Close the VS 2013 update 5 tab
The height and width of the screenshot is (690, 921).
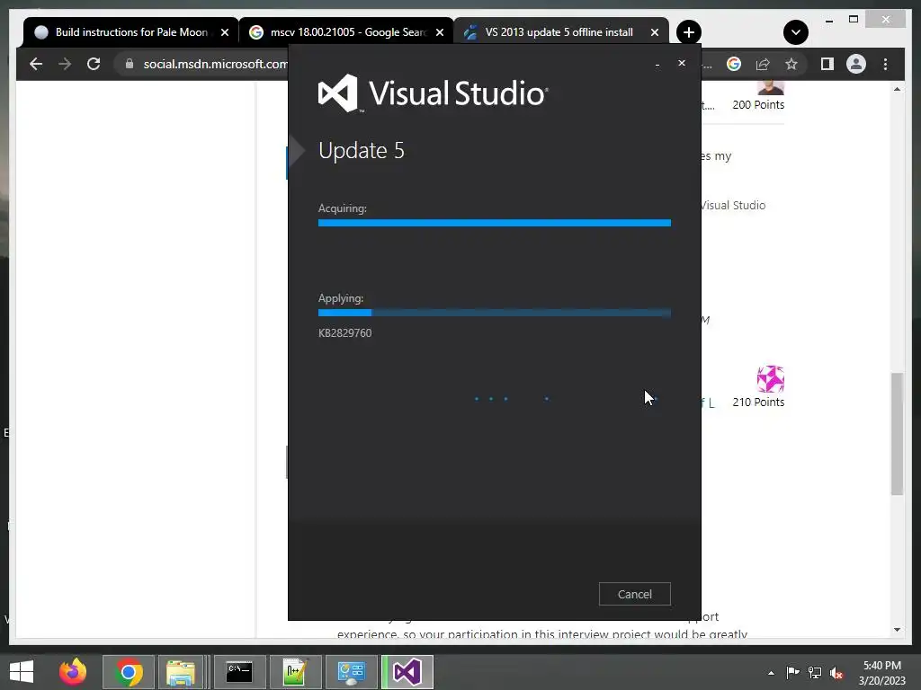pos(655,32)
